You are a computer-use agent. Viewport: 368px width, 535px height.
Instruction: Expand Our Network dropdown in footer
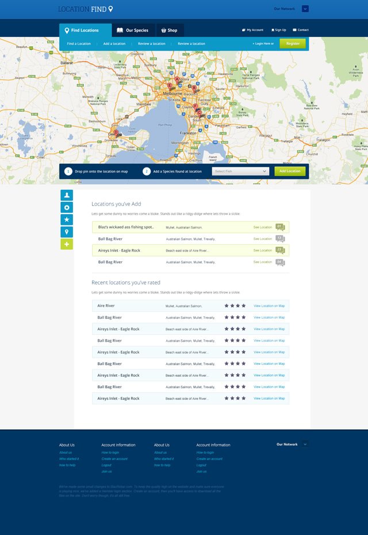(305, 444)
